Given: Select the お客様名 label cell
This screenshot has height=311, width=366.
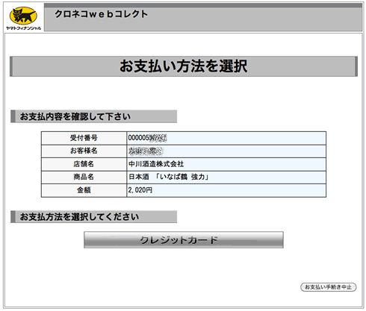Looking at the screenshot, I should click(84, 151).
